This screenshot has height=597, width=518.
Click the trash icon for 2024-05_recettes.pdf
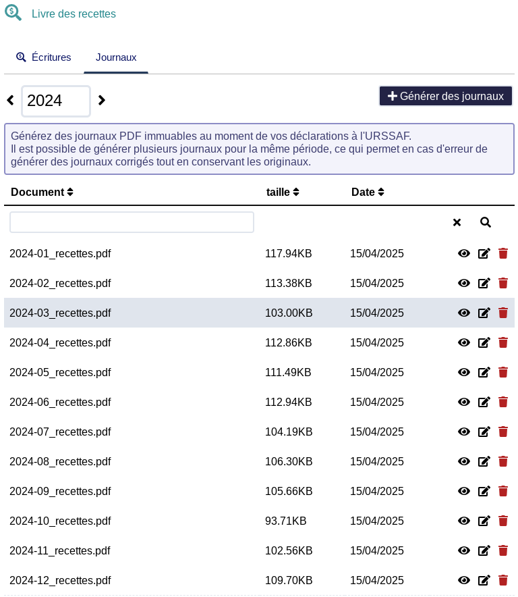click(502, 372)
